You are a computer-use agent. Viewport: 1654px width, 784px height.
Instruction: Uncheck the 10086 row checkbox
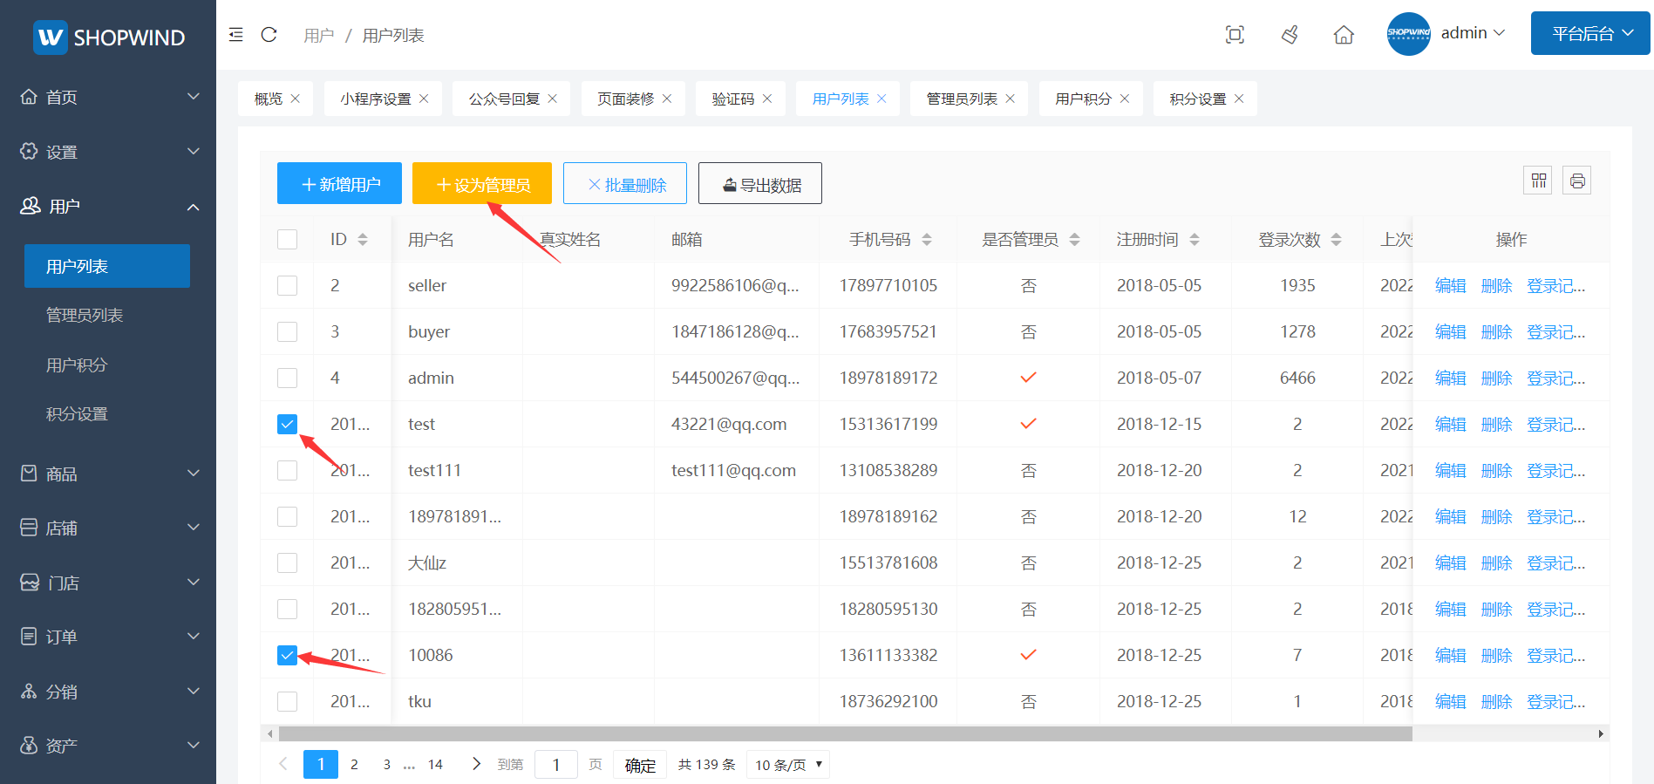click(x=287, y=655)
